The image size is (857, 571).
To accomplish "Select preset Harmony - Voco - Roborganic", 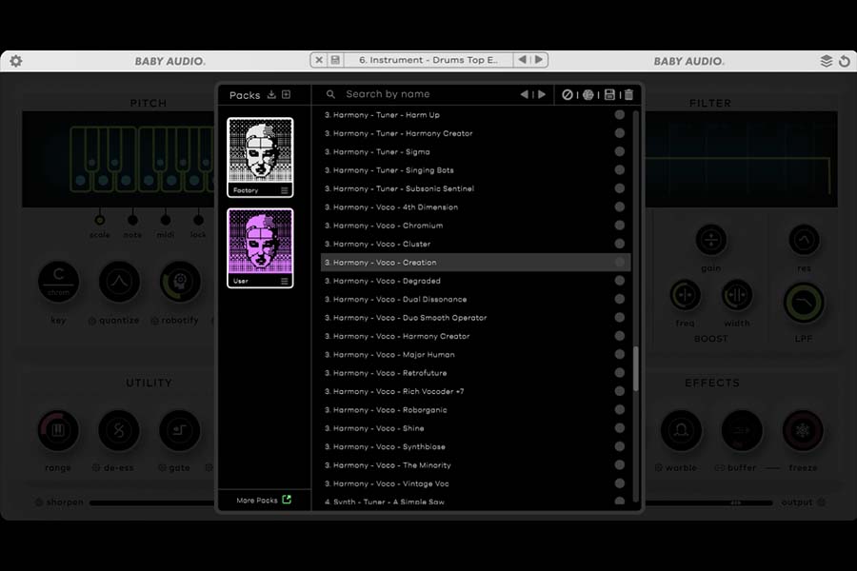I will [x=475, y=410].
